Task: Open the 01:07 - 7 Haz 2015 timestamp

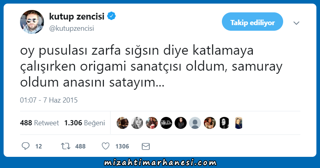Action: [49, 100]
